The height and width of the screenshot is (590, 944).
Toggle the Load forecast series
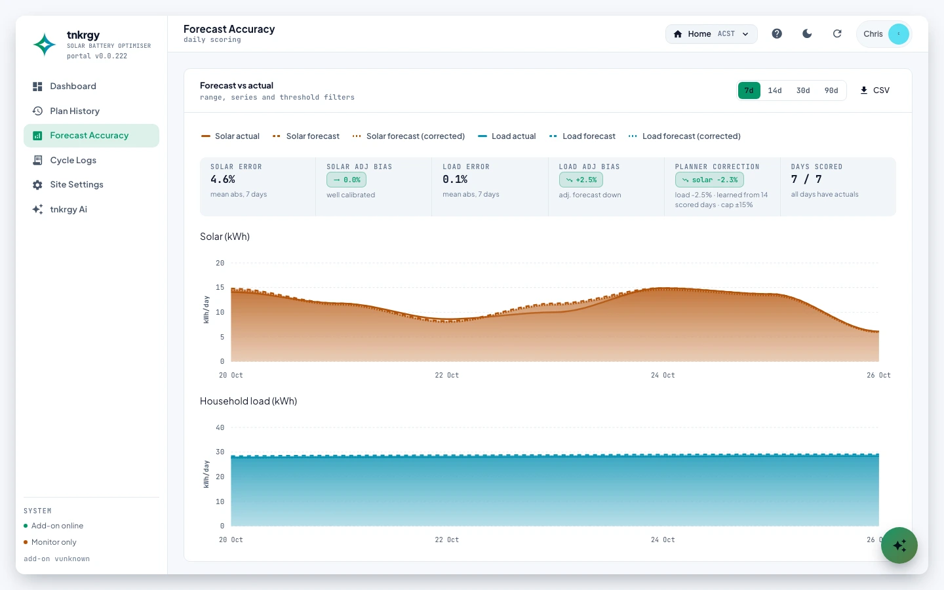pyautogui.click(x=582, y=136)
